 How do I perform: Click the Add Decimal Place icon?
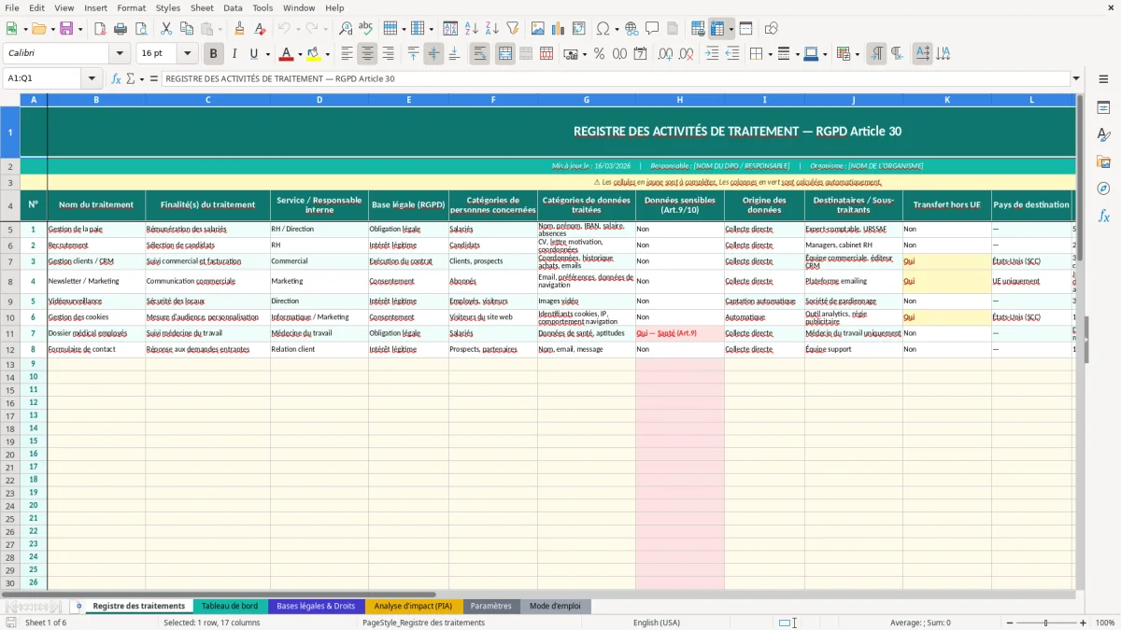[x=665, y=54]
